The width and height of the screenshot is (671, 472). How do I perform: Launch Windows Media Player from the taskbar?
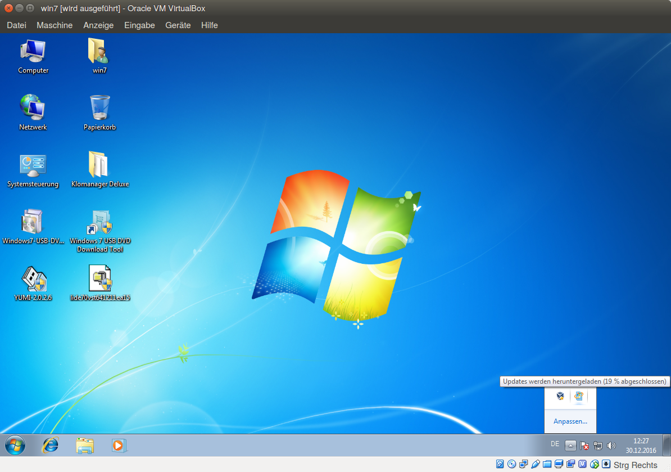click(x=119, y=445)
